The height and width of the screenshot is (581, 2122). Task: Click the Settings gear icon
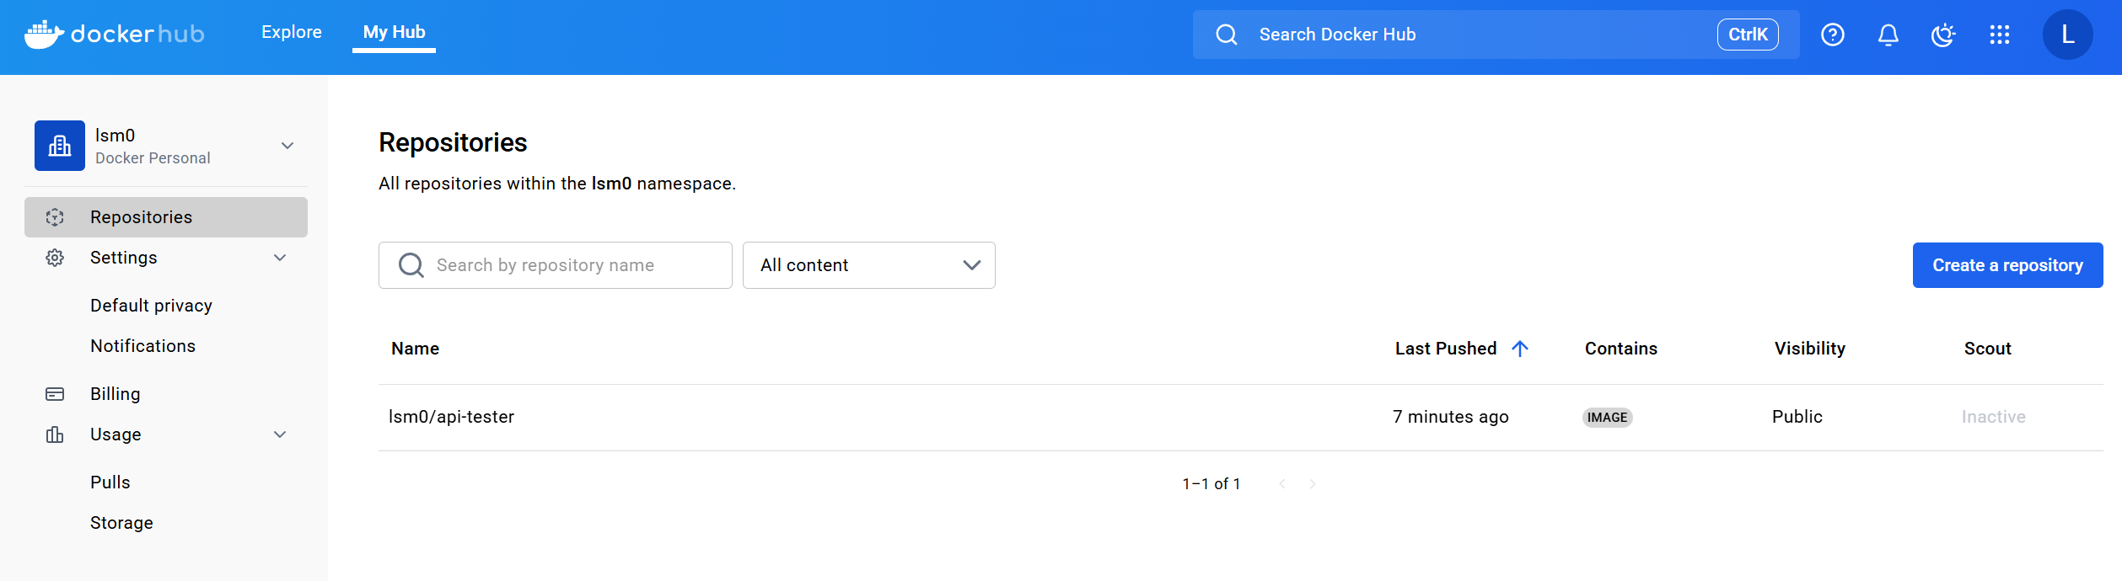tap(55, 258)
